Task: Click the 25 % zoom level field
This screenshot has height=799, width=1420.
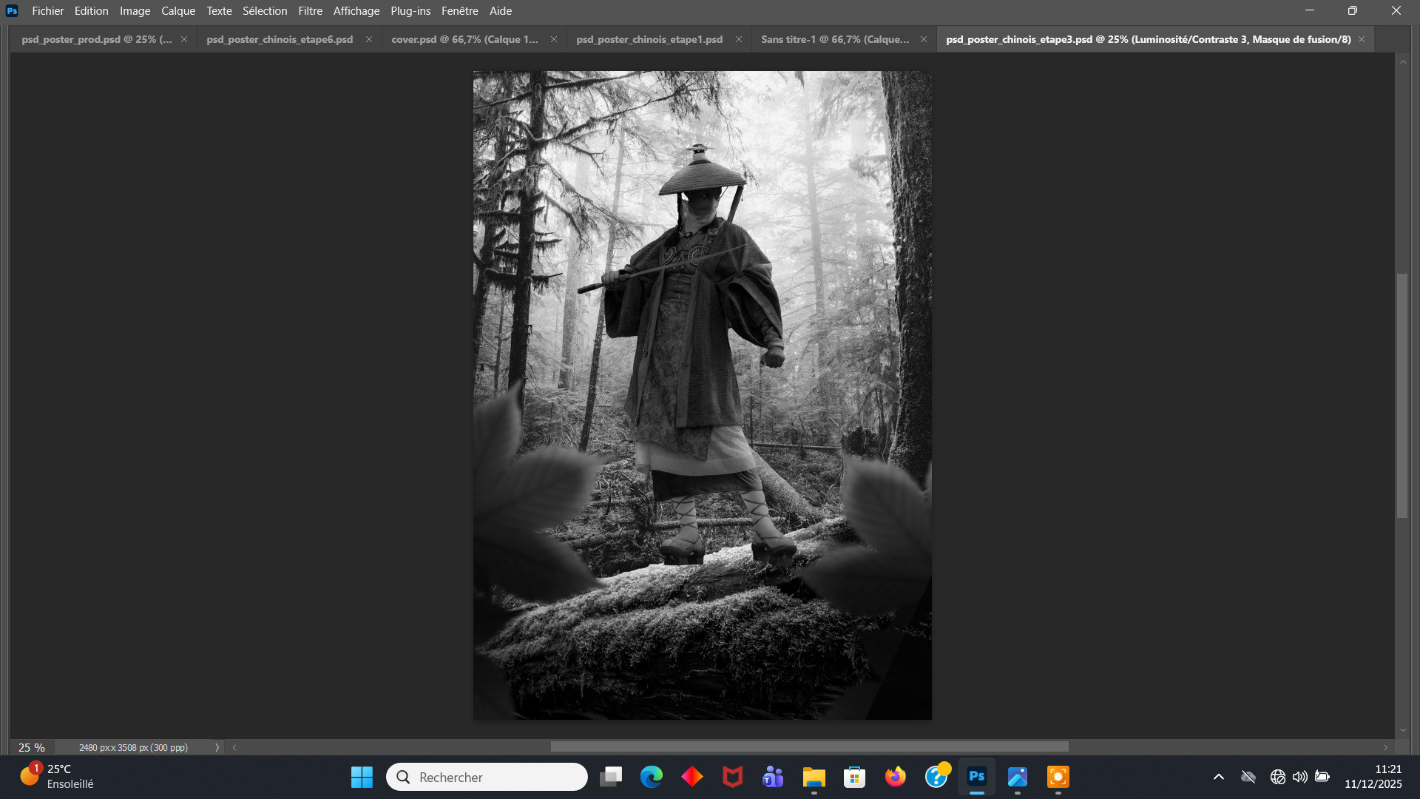Action: coord(32,748)
